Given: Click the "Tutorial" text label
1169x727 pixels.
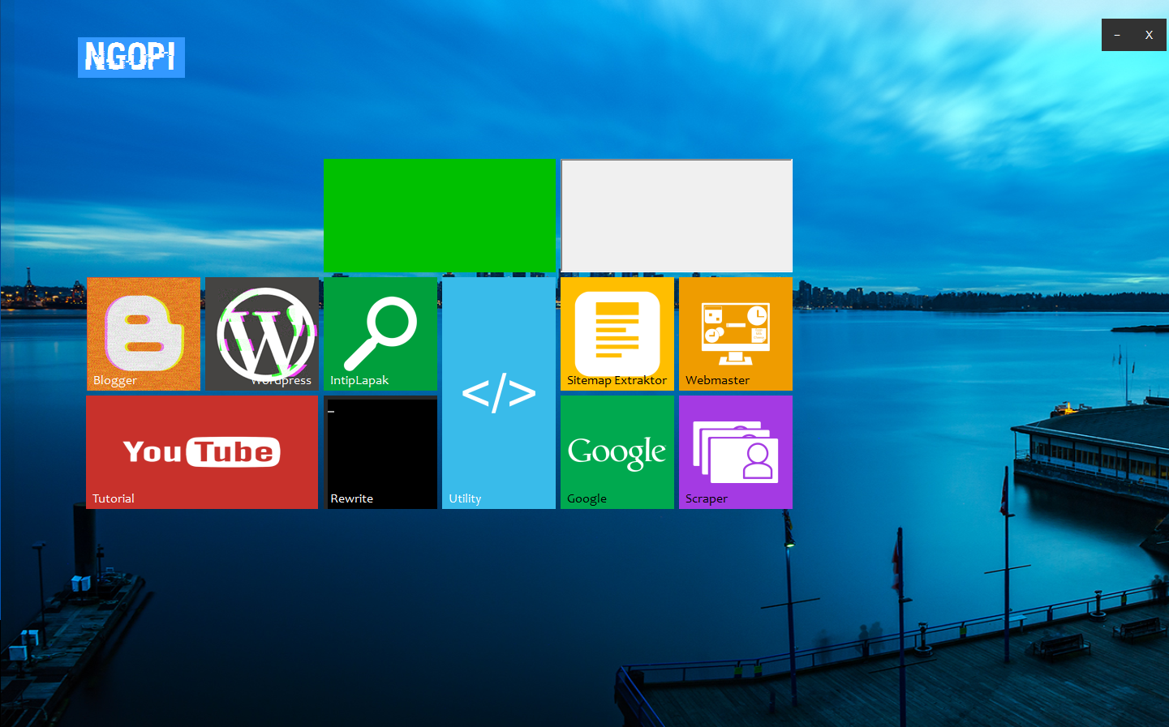Looking at the screenshot, I should (114, 498).
